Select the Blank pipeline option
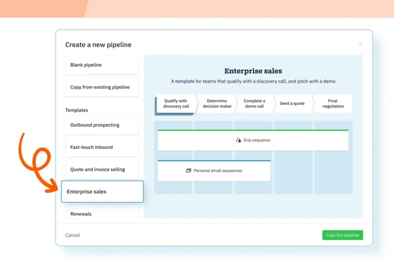Screen dimensions: 394x262 click(x=102, y=65)
